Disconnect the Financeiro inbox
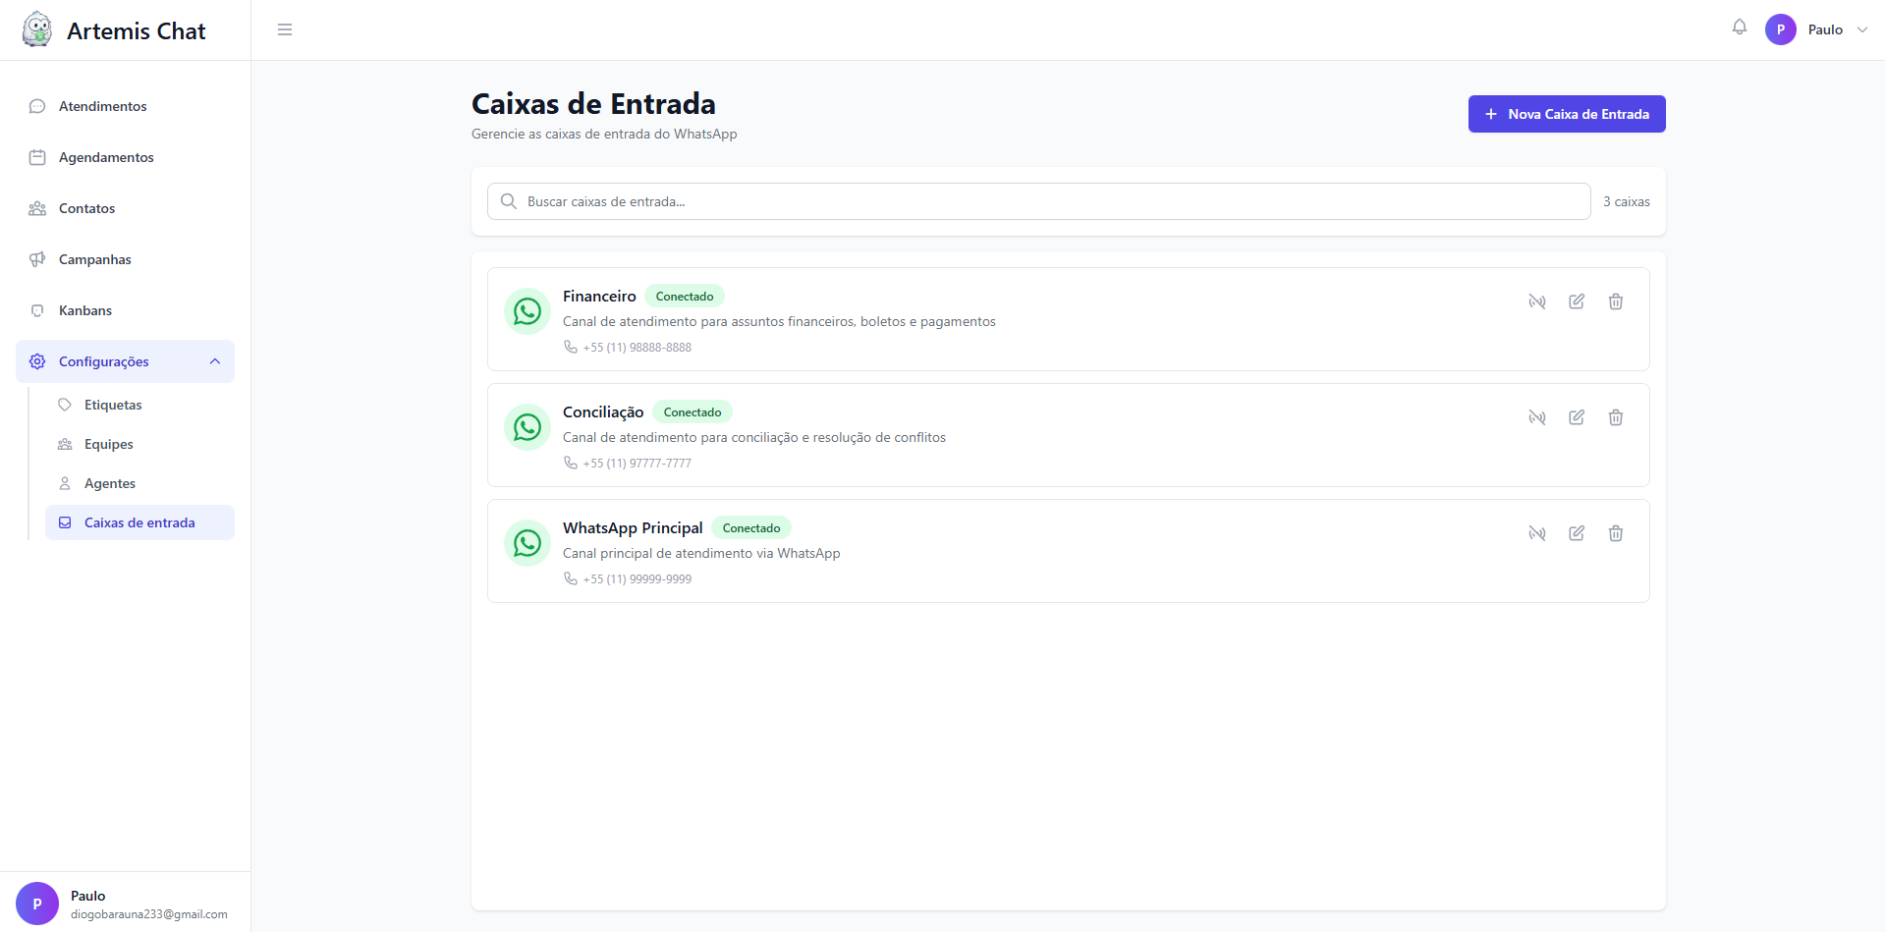The width and height of the screenshot is (1885, 932). [x=1536, y=302]
